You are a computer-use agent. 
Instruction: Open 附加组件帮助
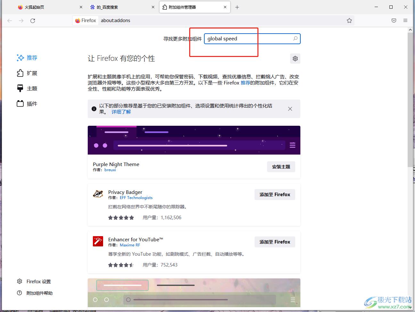coord(35,293)
